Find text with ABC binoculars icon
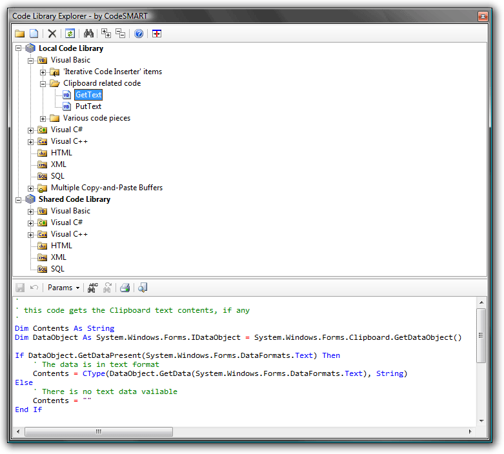The height and width of the screenshot is (454, 504). click(x=92, y=288)
